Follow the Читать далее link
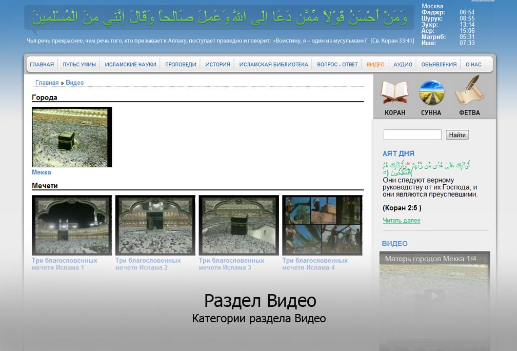The height and width of the screenshot is (351, 517). pos(401,220)
